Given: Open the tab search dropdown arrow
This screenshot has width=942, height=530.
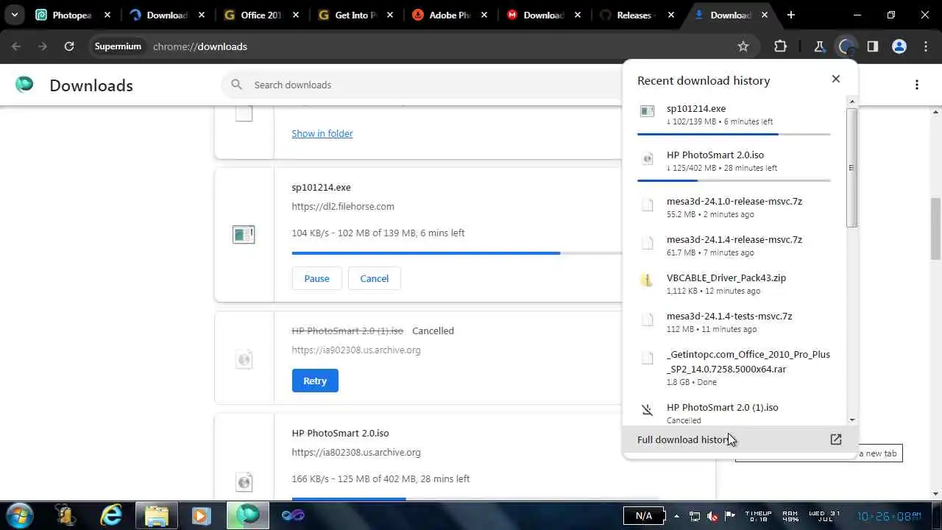Looking at the screenshot, I should pyautogui.click(x=14, y=15).
